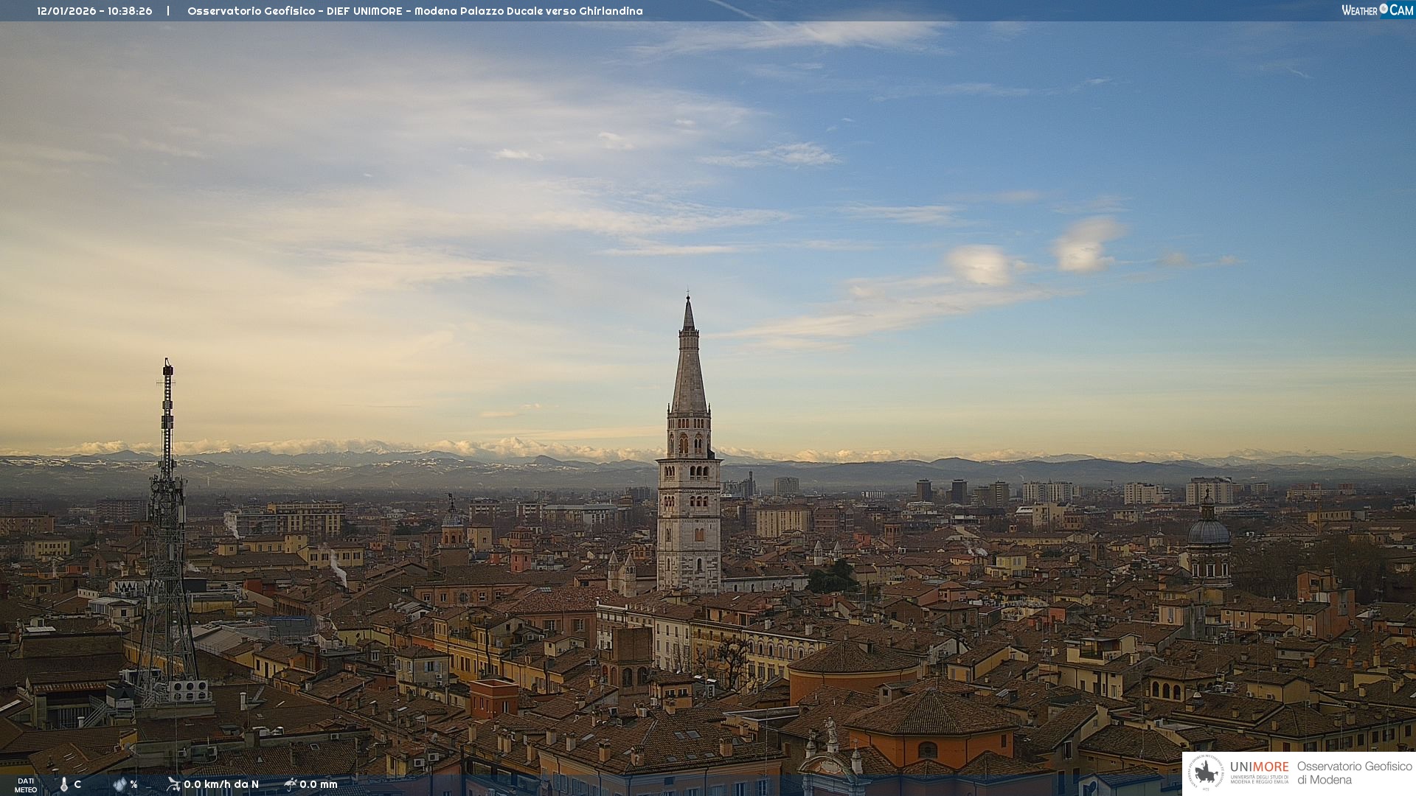Click the wind anemometer icon
Viewport: 1416px width, 796px height.
click(x=173, y=784)
